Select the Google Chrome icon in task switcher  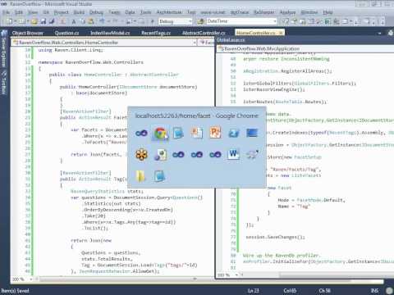pyautogui.click(x=161, y=134)
